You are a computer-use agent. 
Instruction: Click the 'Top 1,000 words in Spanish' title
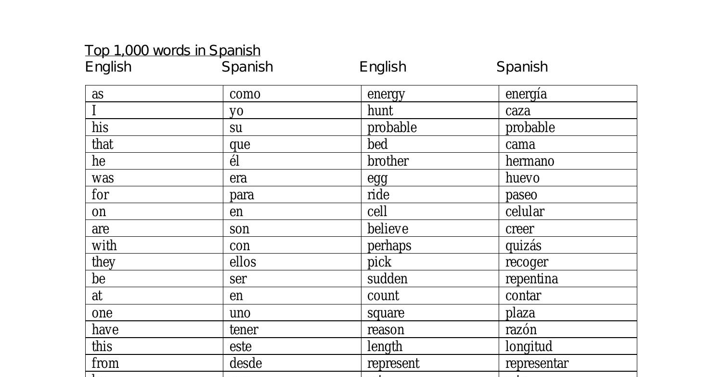(172, 50)
